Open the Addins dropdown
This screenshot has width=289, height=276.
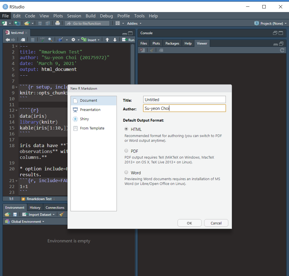point(134,24)
